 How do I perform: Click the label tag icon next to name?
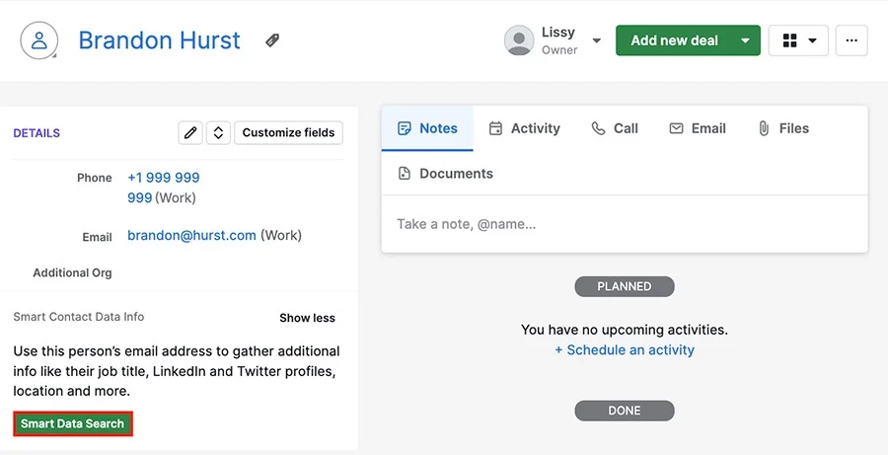272,40
